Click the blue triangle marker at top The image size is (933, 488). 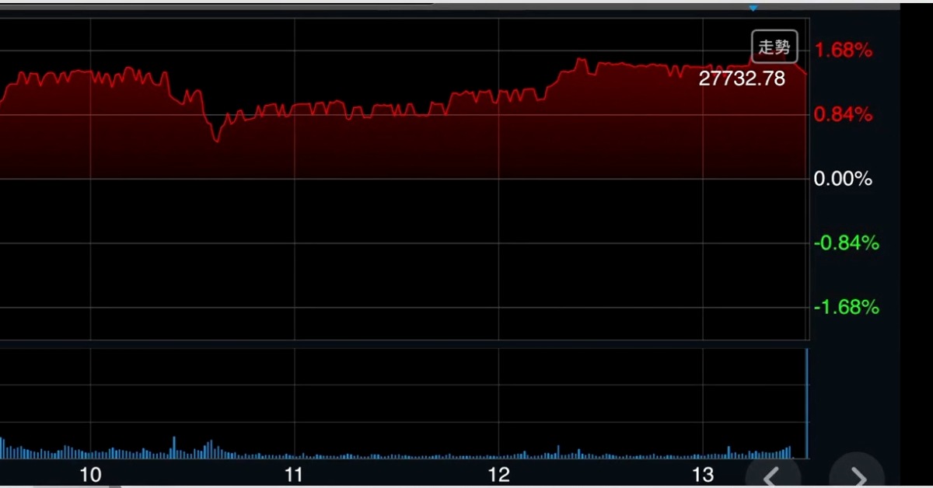point(753,8)
